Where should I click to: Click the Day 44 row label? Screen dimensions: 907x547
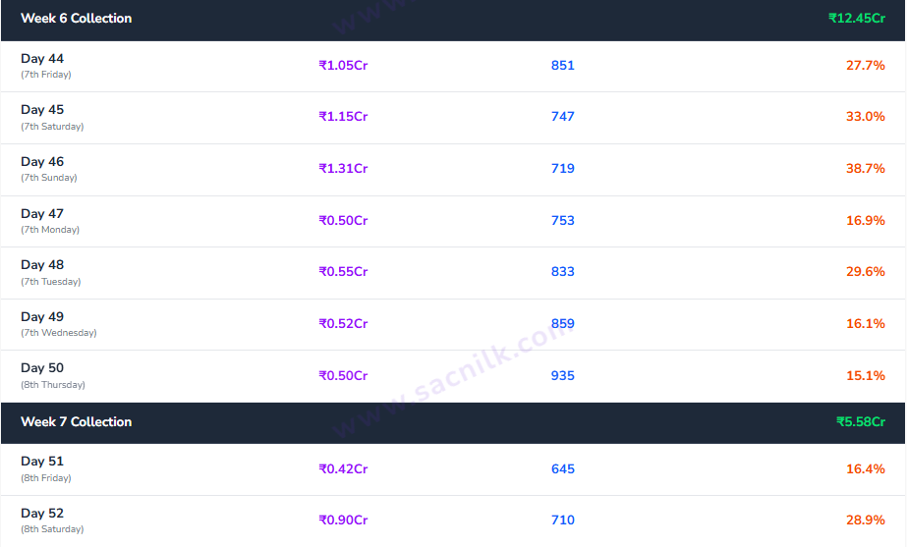pyautogui.click(x=46, y=66)
